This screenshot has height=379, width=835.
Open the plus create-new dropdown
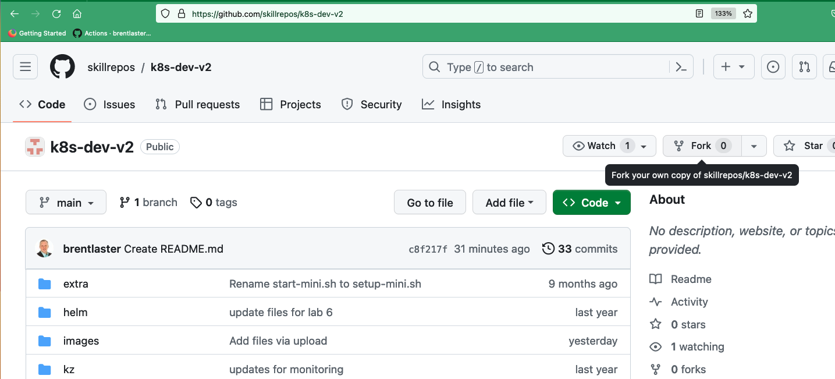coord(733,67)
